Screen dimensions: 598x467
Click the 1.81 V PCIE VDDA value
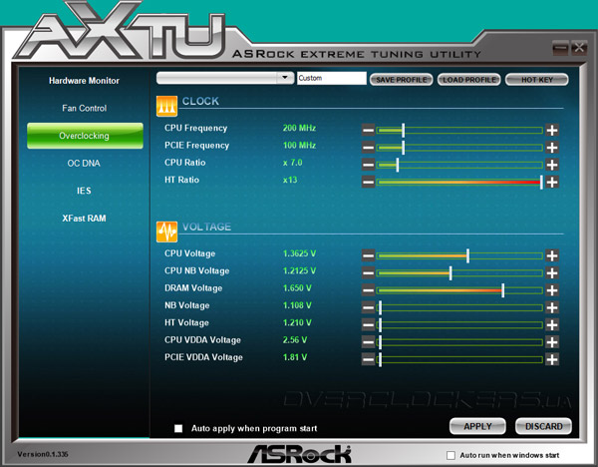click(295, 357)
